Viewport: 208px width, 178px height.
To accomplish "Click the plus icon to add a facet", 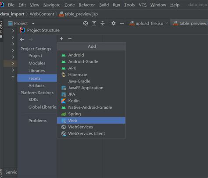I will 61,39.
